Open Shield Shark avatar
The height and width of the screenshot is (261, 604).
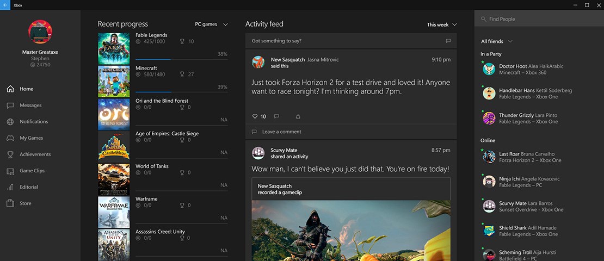pos(489,230)
